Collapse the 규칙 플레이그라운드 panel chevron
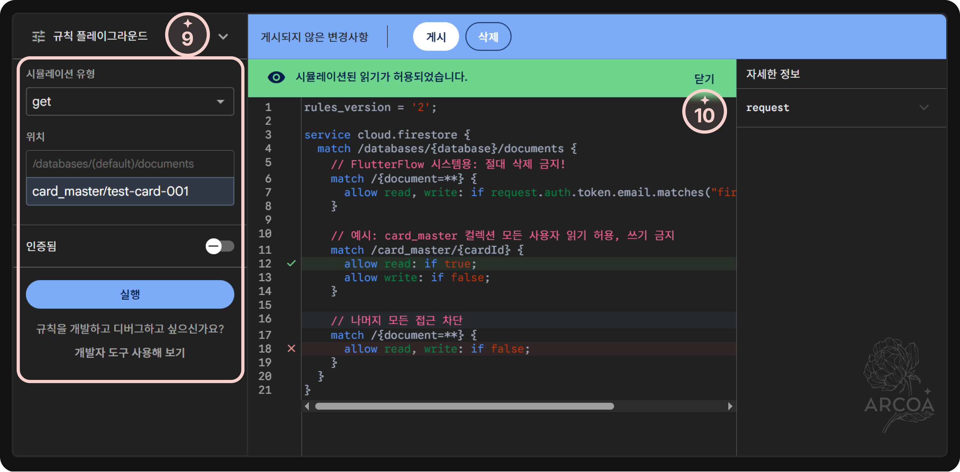The height and width of the screenshot is (472, 960). pyautogui.click(x=223, y=36)
